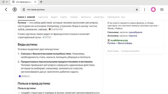Click the 'Польза рутины:' subheading
Viewport: 168px width, 94px height.
(x=27, y=88)
